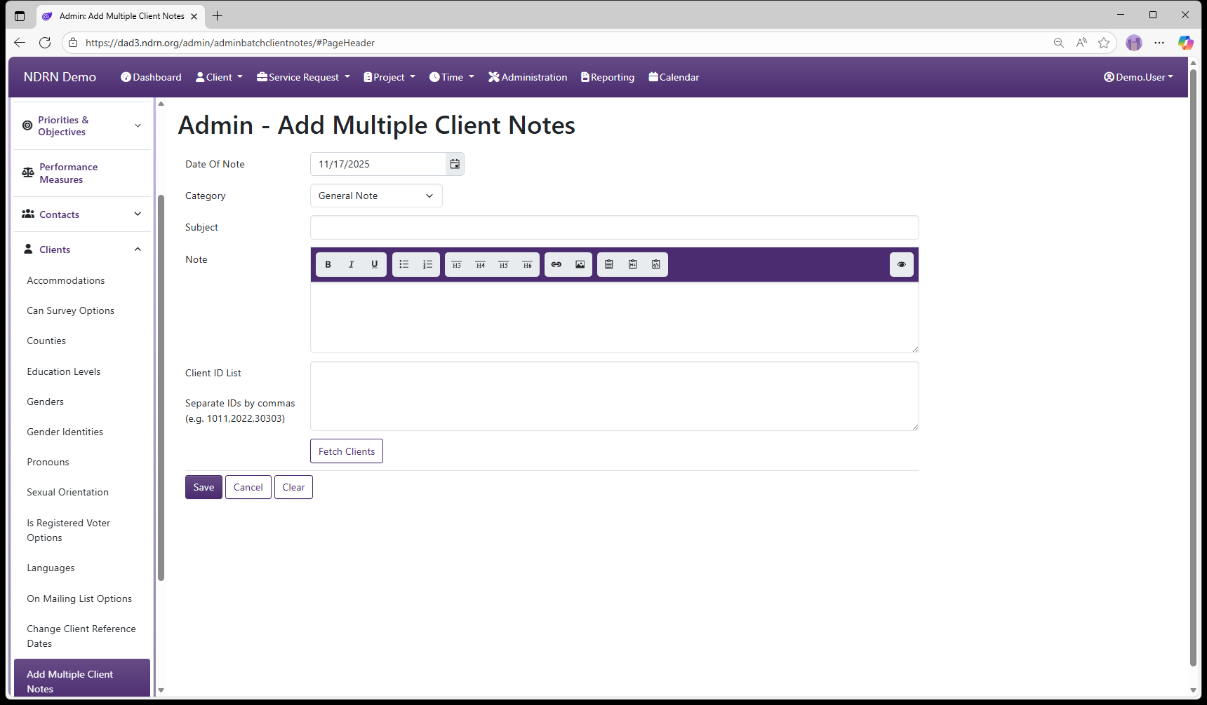Open Gender Identities in sidebar

65,432
